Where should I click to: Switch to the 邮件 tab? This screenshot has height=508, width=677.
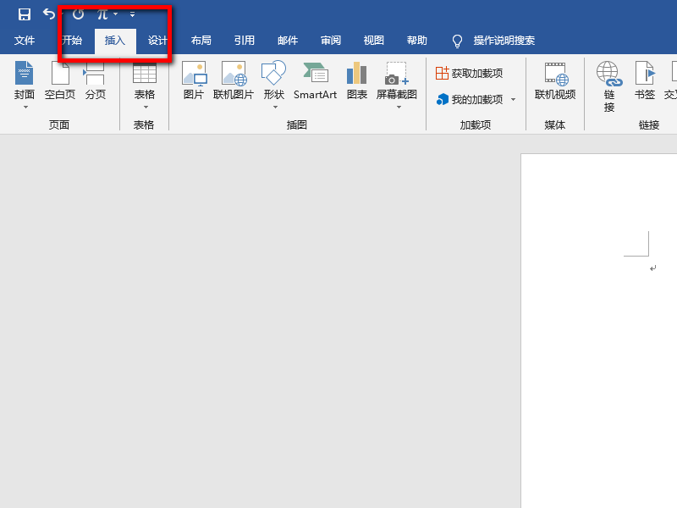[x=288, y=41]
